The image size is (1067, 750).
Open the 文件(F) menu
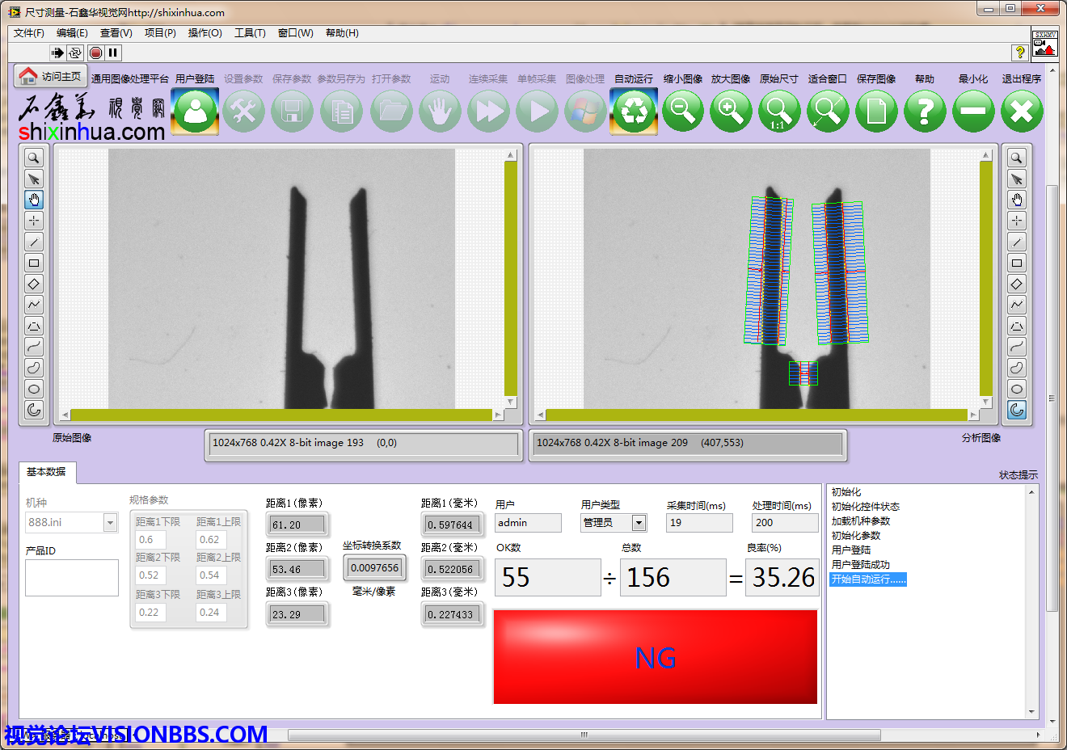(29, 33)
